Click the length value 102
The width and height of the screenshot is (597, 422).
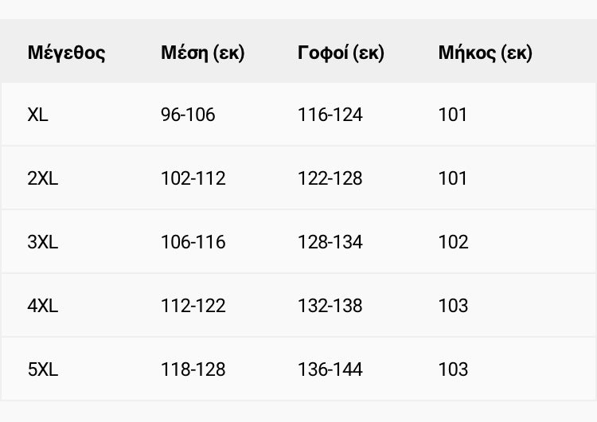pos(453,242)
